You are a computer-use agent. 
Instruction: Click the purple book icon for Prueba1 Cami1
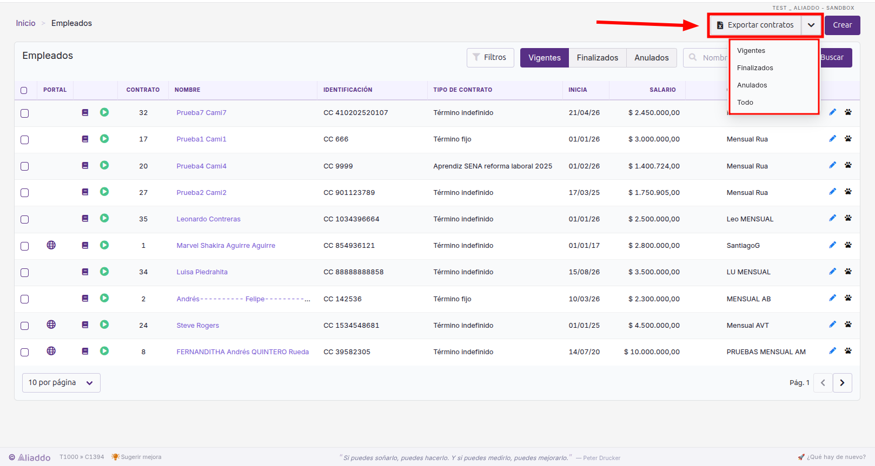[85, 139]
